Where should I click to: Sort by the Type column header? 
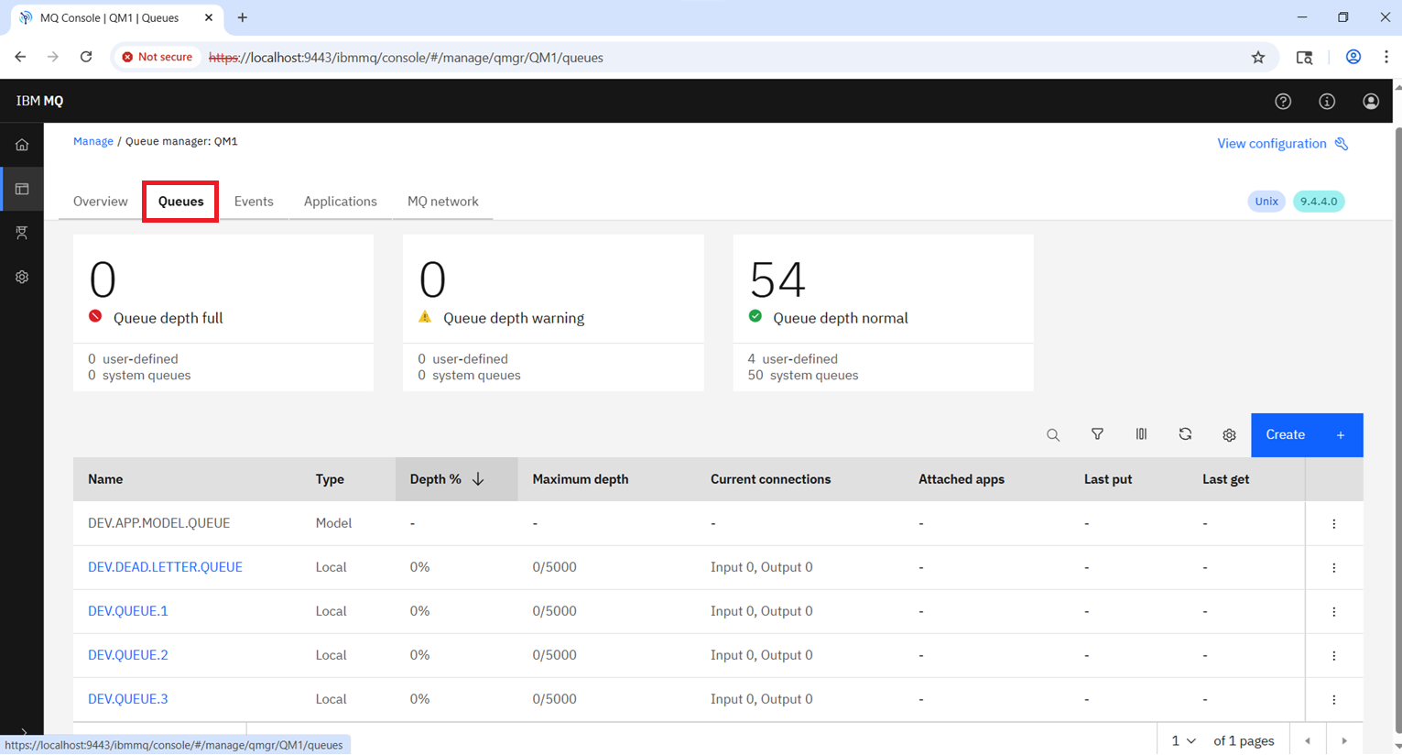tap(330, 479)
